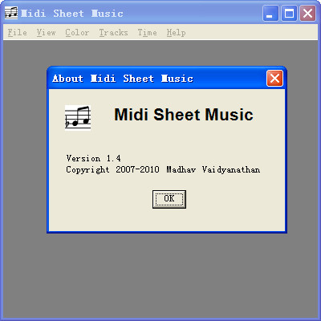Open the Tracks menu

pyautogui.click(x=113, y=33)
